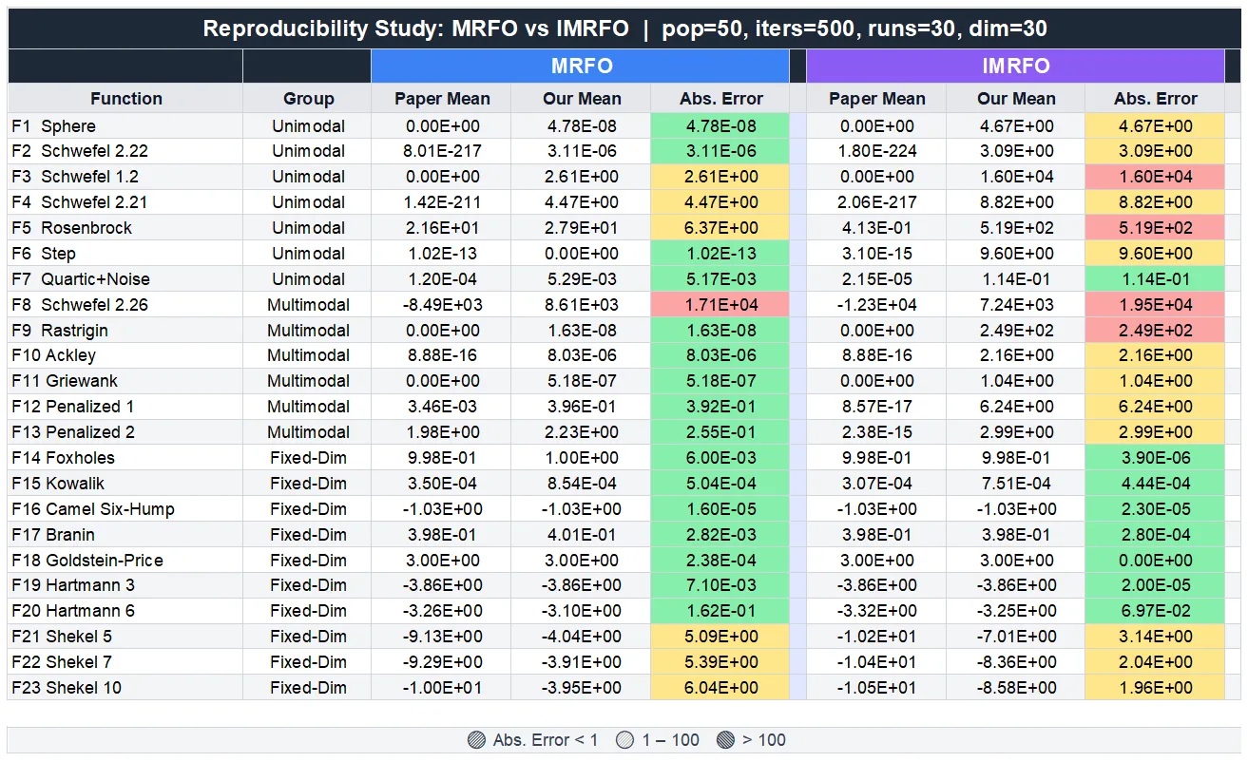Click the yellow cell 5.09E+00
Screen dimensions: 1248x762
click(721, 637)
